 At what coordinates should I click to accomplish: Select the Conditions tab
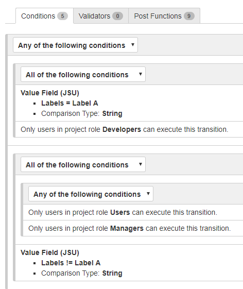tap(44, 16)
